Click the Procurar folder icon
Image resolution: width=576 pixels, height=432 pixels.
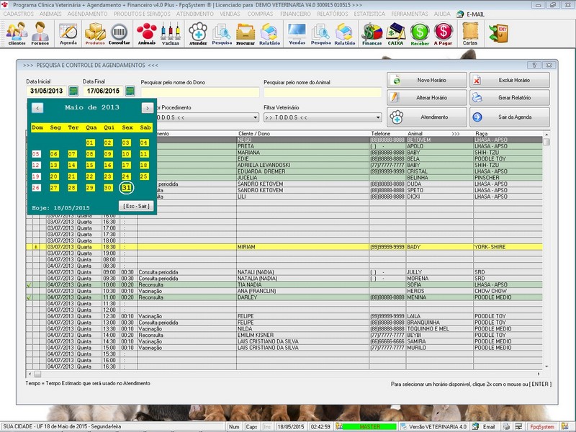[x=246, y=33]
